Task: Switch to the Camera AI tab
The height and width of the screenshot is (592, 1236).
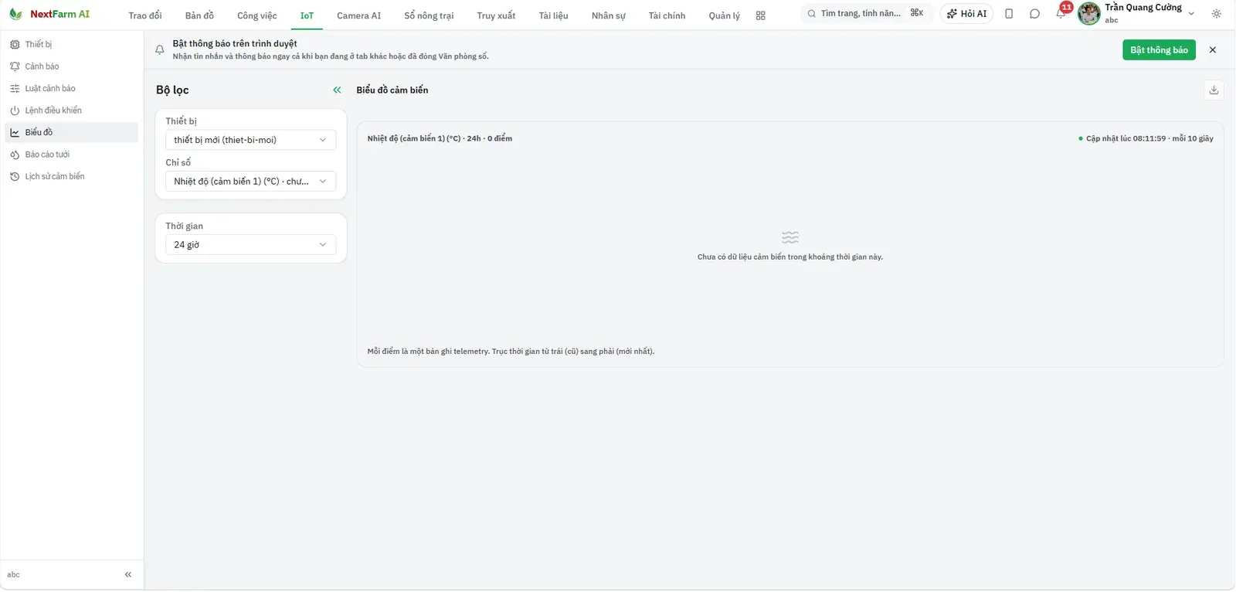Action: [x=358, y=15]
